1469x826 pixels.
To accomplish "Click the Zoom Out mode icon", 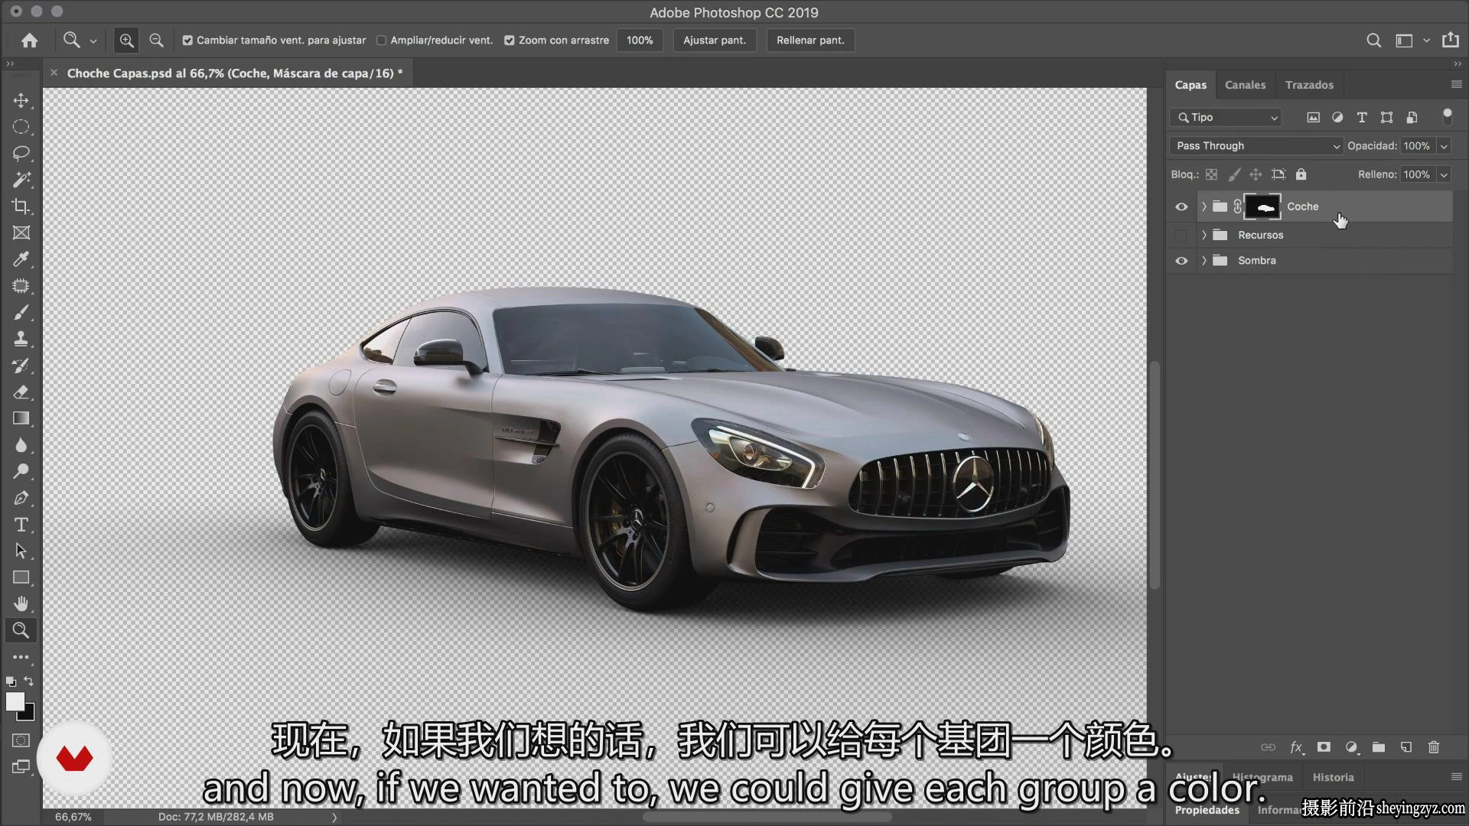I will [x=156, y=41].
